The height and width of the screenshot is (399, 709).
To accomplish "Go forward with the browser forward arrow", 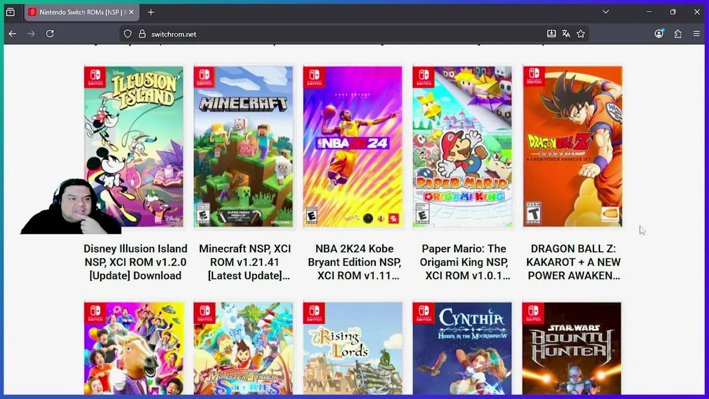I will click(x=31, y=34).
